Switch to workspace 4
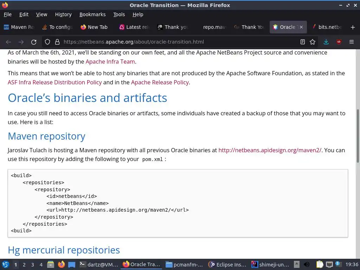360x270 pixels. click(41, 265)
